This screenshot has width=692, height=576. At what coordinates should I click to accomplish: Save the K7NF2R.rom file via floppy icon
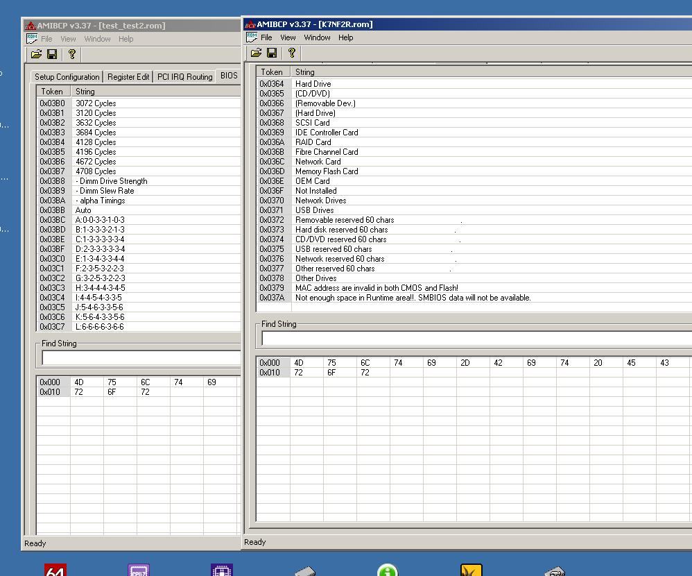[x=272, y=53]
